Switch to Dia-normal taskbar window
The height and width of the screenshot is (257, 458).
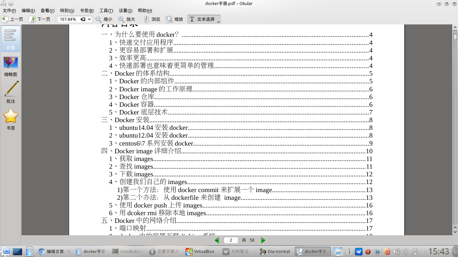pyautogui.click(x=276, y=251)
